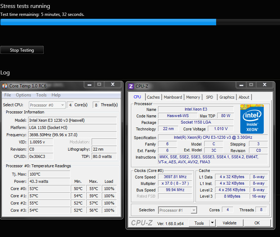Click the CPU-Z purple Z icon
280x237 pixels.
pyautogui.click(x=131, y=86)
